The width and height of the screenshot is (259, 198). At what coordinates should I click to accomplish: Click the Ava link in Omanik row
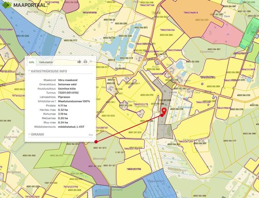(x=91, y=135)
